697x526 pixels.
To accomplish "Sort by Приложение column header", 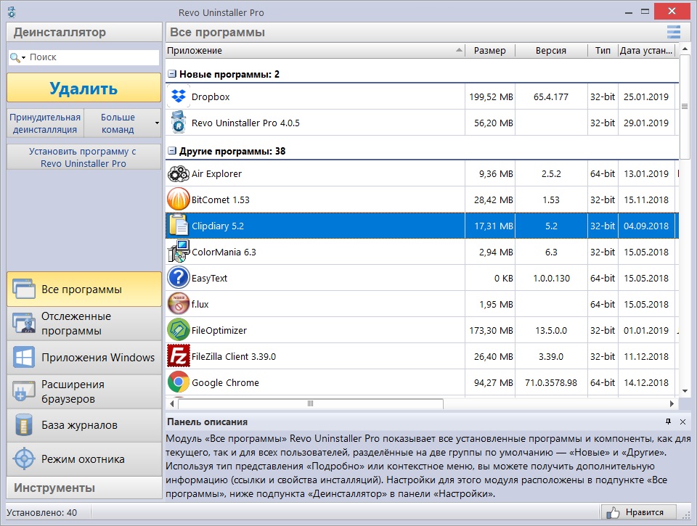I will pos(315,50).
